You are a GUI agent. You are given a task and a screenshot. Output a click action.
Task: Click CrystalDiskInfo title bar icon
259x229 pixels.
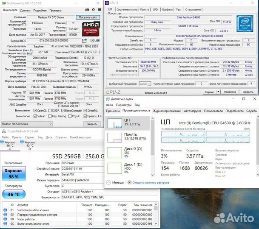tap(4, 131)
